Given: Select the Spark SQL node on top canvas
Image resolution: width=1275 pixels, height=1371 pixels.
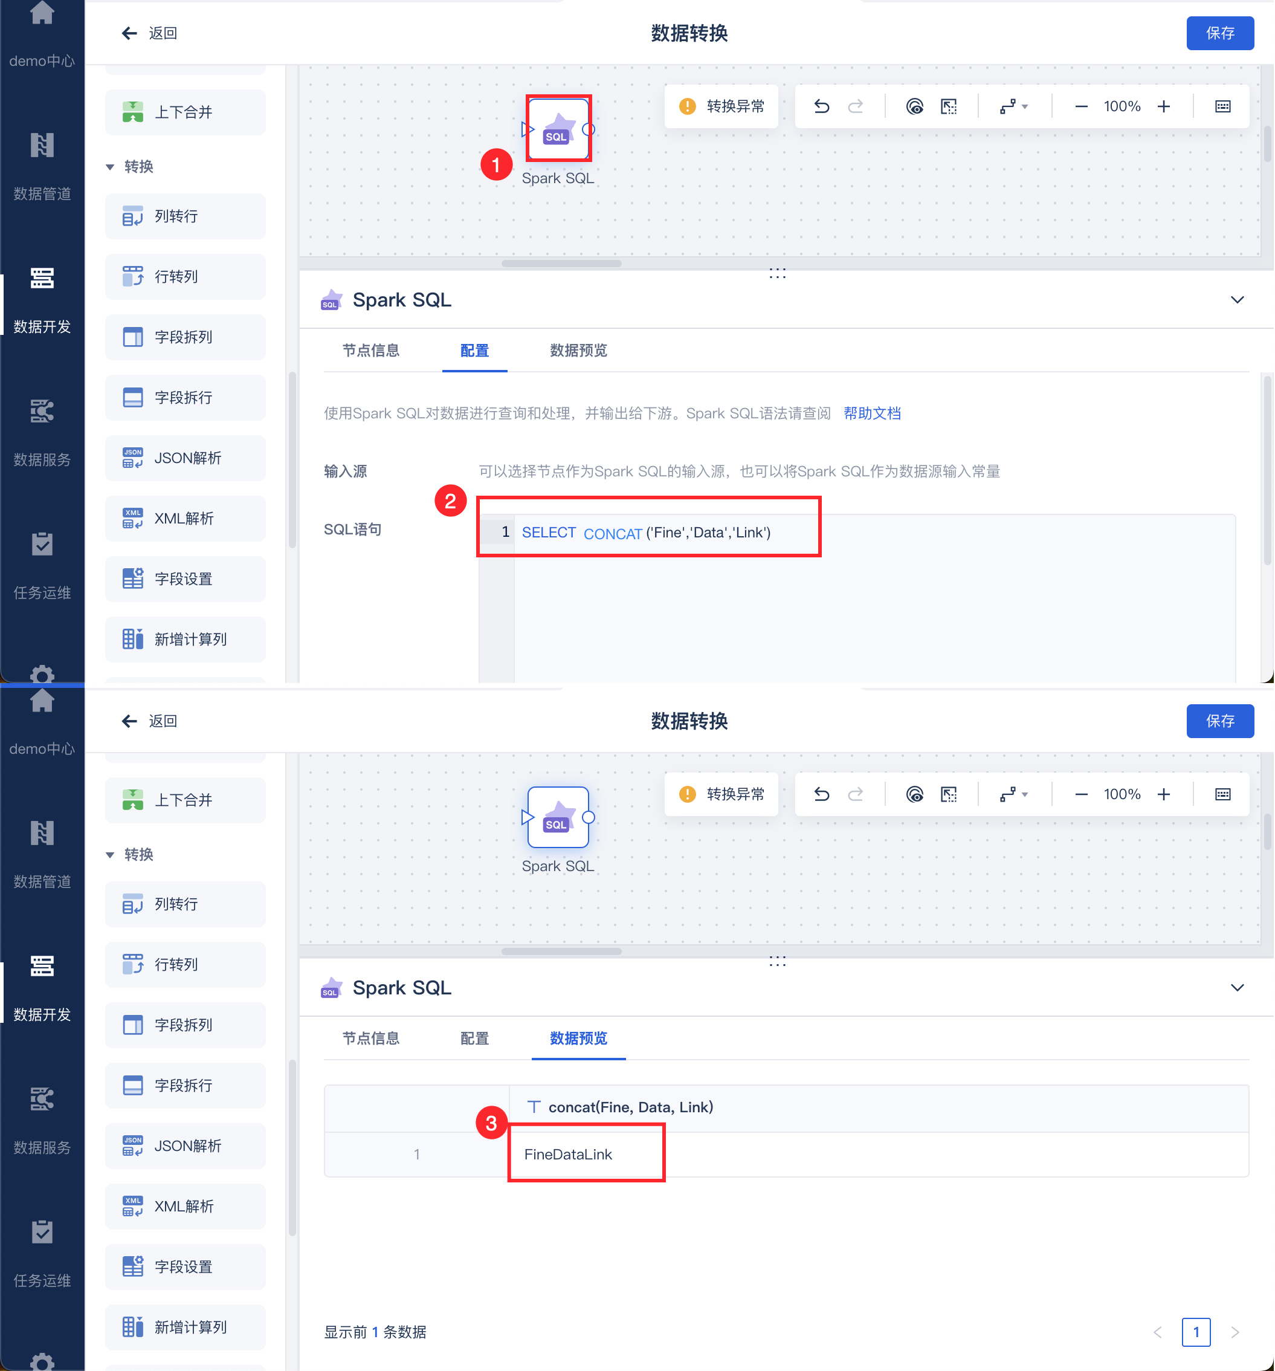Looking at the screenshot, I should pyautogui.click(x=558, y=129).
